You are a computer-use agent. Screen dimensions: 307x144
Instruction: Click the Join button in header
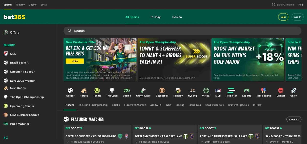click(x=283, y=17)
